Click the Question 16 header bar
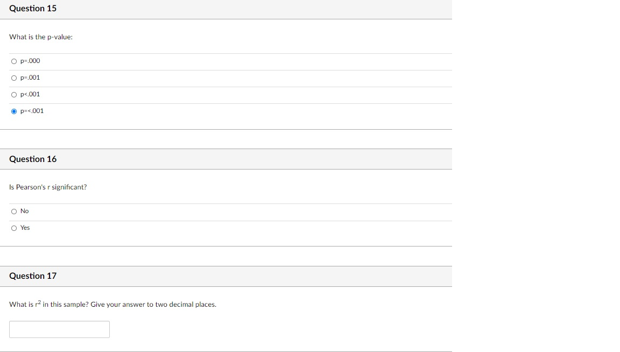Image resolution: width=620 pixels, height=352 pixels. point(32,159)
